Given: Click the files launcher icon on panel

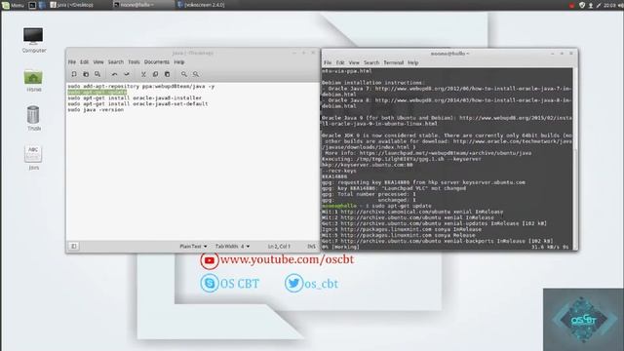Looking at the screenshot, I should [42, 5].
